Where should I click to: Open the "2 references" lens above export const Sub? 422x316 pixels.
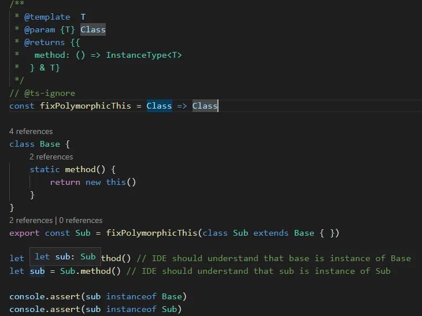tap(31, 220)
